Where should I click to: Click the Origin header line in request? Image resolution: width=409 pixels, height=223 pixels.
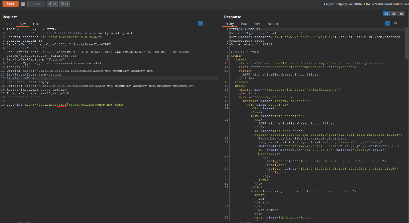click(80, 71)
